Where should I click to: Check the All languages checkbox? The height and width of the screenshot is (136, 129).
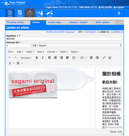(77, 32)
